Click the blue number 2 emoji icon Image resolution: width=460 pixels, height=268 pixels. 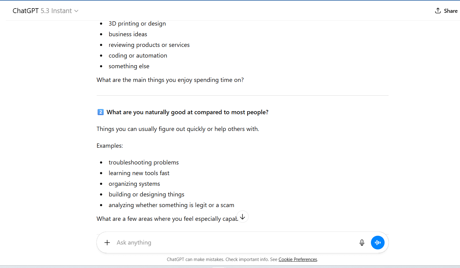click(101, 112)
